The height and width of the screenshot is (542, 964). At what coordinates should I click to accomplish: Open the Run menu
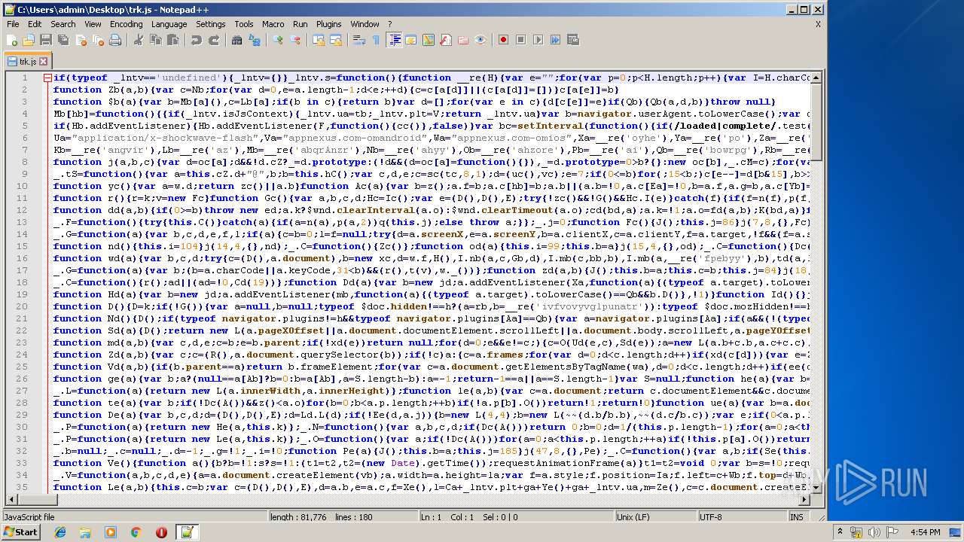(x=300, y=24)
